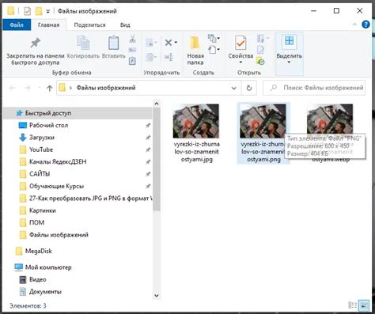Click navigation pane scroll down arrow
Screen dimensions: 375x314
(x=157, y=296)
